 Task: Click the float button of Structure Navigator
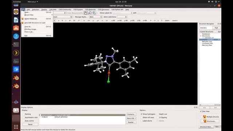(218, 24)
